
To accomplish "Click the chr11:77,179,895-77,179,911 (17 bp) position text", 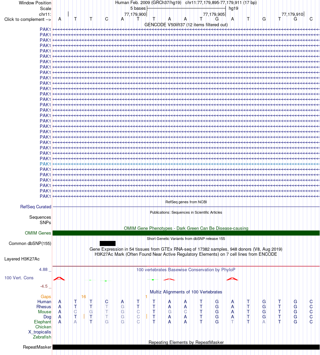I will point(221,3).
